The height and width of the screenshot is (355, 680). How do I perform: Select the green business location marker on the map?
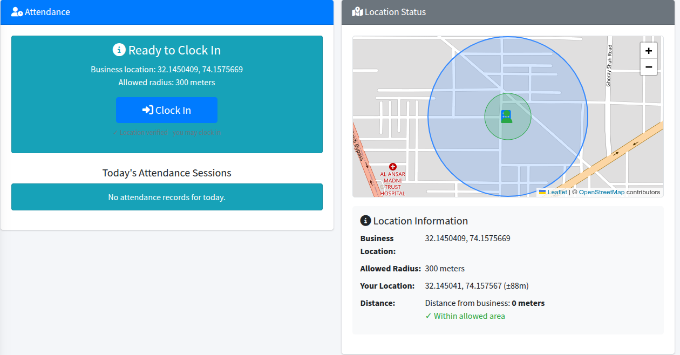[x=507, y=116]
